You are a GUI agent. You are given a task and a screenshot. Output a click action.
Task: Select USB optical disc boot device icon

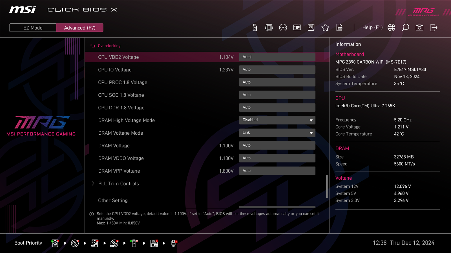(x=114, y=243)
